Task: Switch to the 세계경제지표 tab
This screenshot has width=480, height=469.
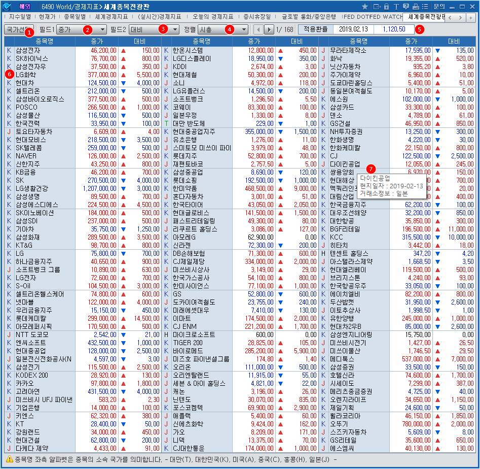Action: 112,17
